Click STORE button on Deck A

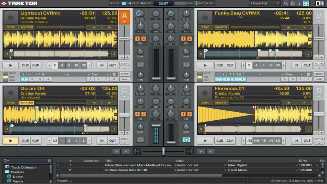(x=125, y=74)
